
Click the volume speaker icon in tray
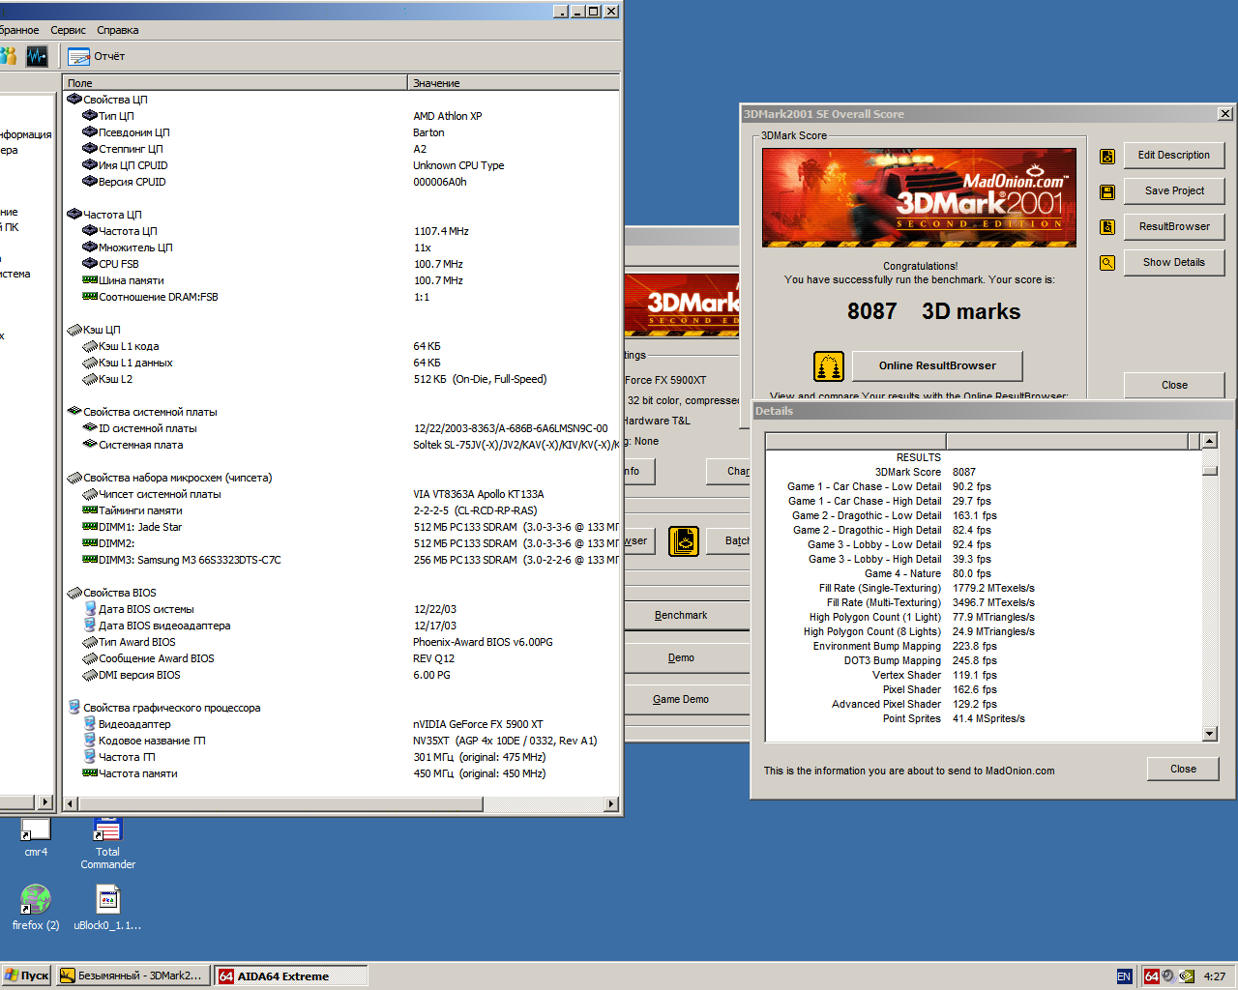point(1167,975)
